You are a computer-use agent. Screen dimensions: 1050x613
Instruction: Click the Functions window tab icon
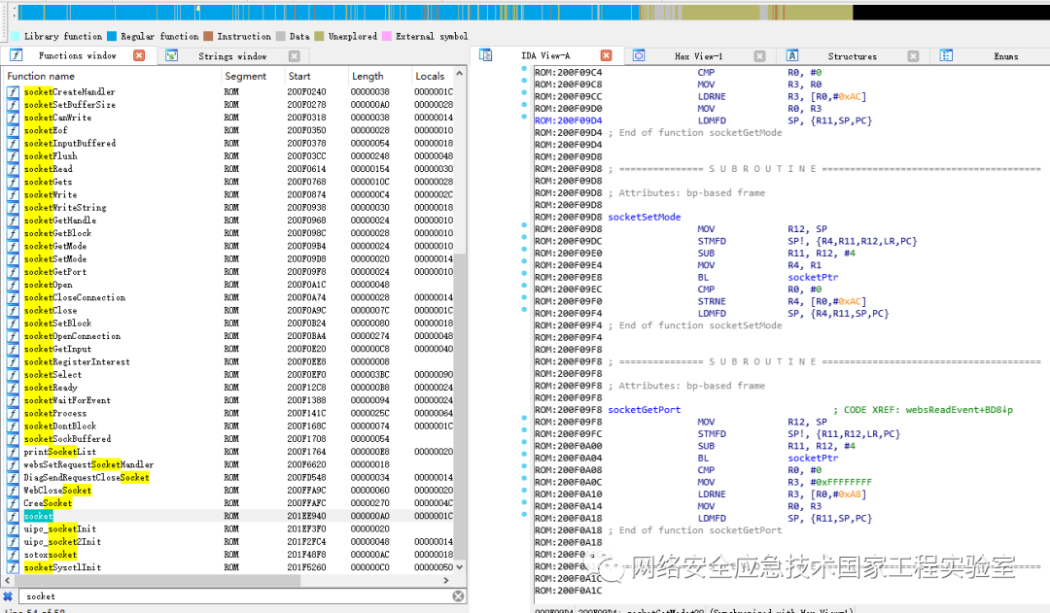16,56
